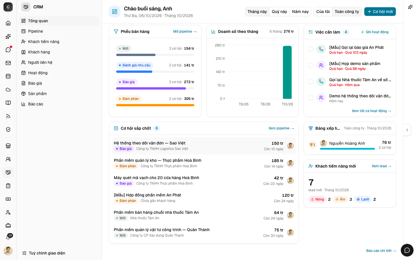
Task: Check off Gọi lại Nhà thuốc Tâm An task
Action: coord(311,81)
